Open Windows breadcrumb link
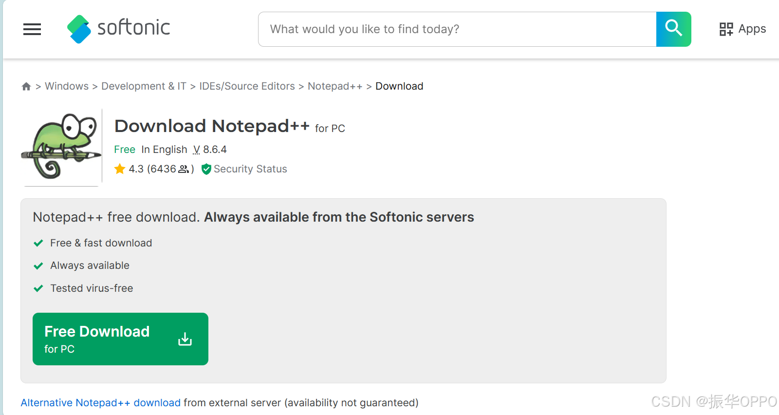This screenshot has width=779, height=415. (x=67, y=86)
